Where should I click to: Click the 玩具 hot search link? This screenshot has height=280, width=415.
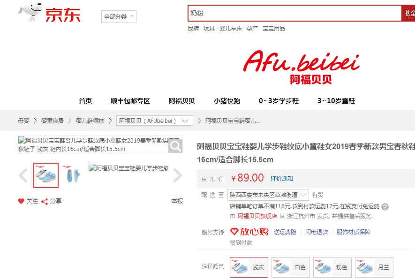pyautogui.click(x=209, y=29)
